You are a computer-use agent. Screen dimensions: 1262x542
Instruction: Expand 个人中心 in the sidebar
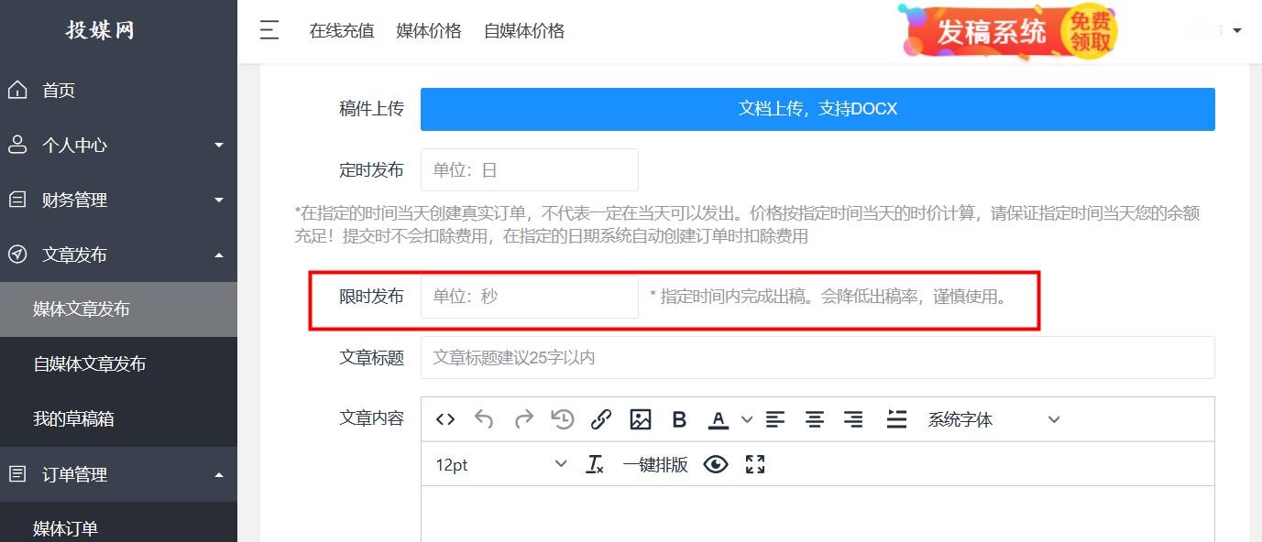118,145
